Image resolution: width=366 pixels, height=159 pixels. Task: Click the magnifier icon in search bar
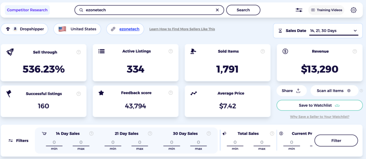(x=81, y=10)
